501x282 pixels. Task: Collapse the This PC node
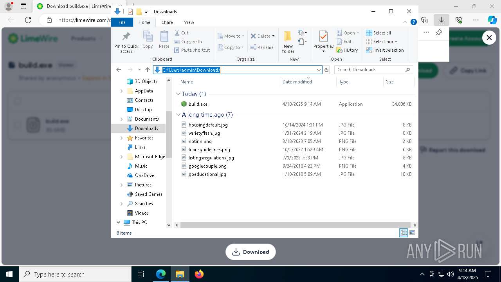point(118,222)
